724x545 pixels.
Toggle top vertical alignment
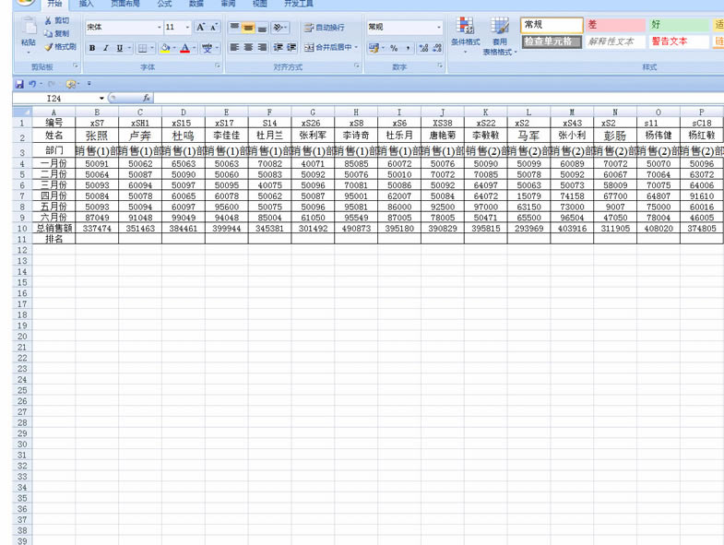[234, 28]
